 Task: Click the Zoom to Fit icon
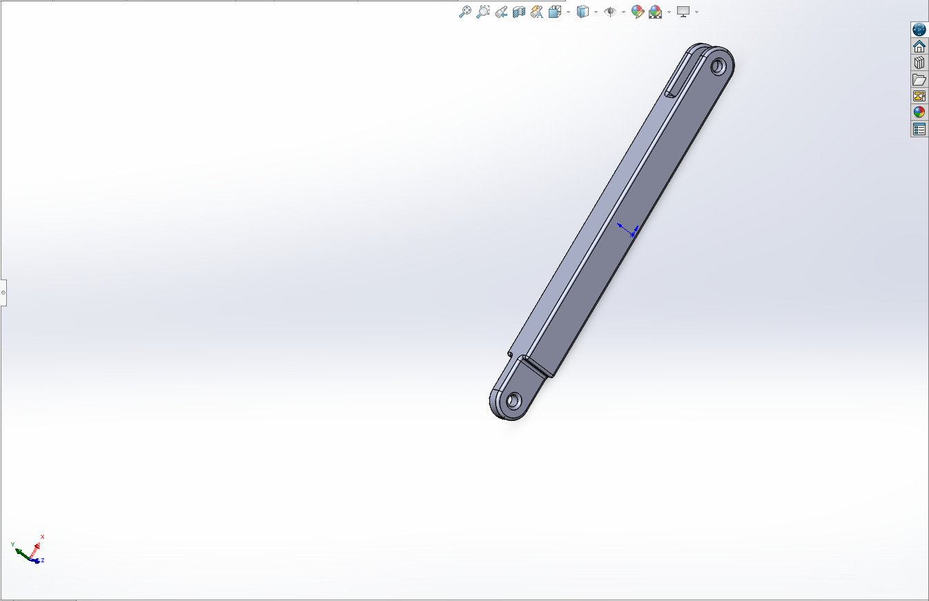[x=465, y=12]
